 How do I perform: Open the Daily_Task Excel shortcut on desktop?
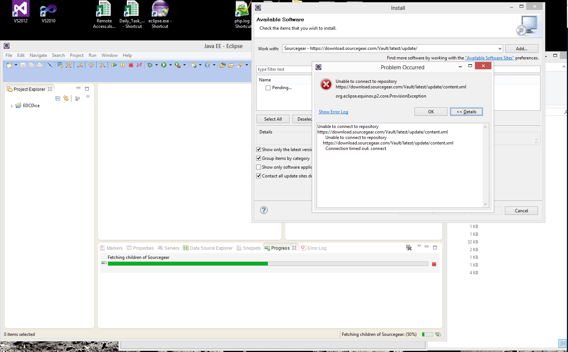132,15
